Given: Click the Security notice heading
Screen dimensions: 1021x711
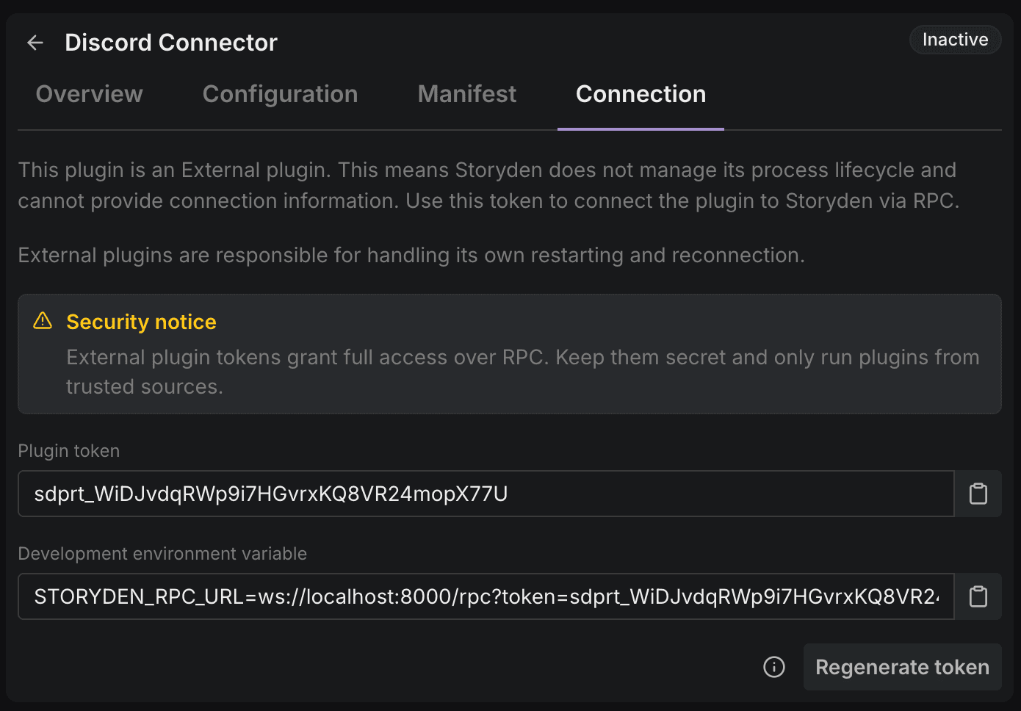Looking at the screenshot, I should (x=141, y=321).
